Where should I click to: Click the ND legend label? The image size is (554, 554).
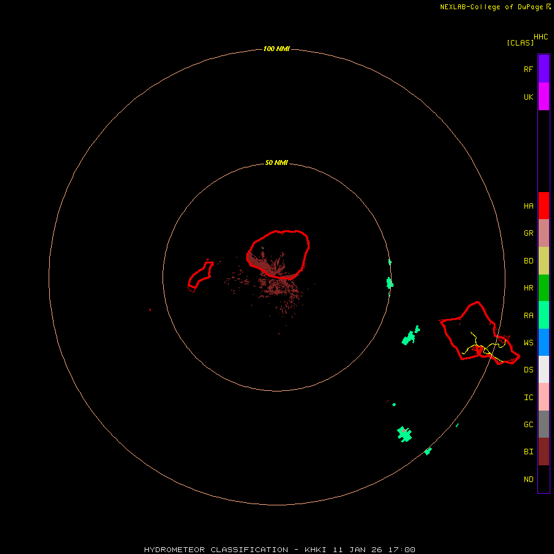click(x=528, y=480)
